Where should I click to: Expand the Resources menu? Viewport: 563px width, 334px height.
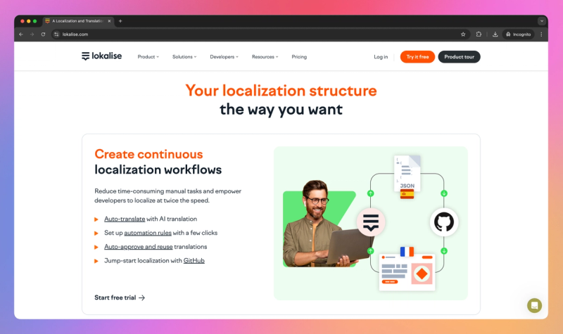(265, 57)
